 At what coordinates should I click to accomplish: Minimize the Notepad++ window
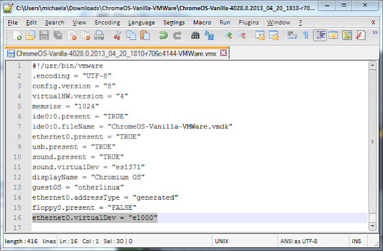tap(327, 5)
